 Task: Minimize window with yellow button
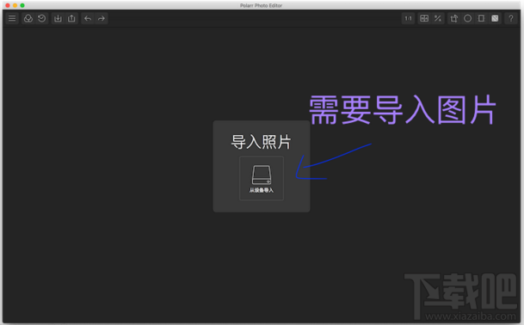(x=15, y=5)
